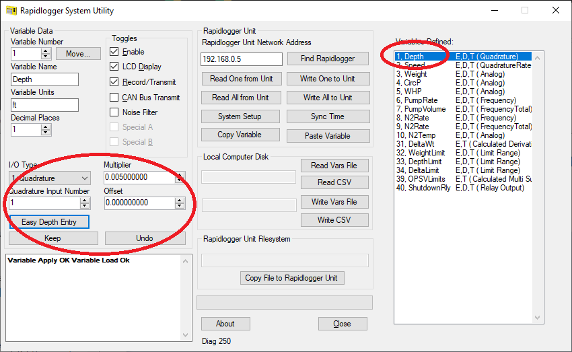The width and height of the screenshot is (572, 352).
Task: Select '9, N2Rate' FrequencyTotal row
Action: coord(463,127)
